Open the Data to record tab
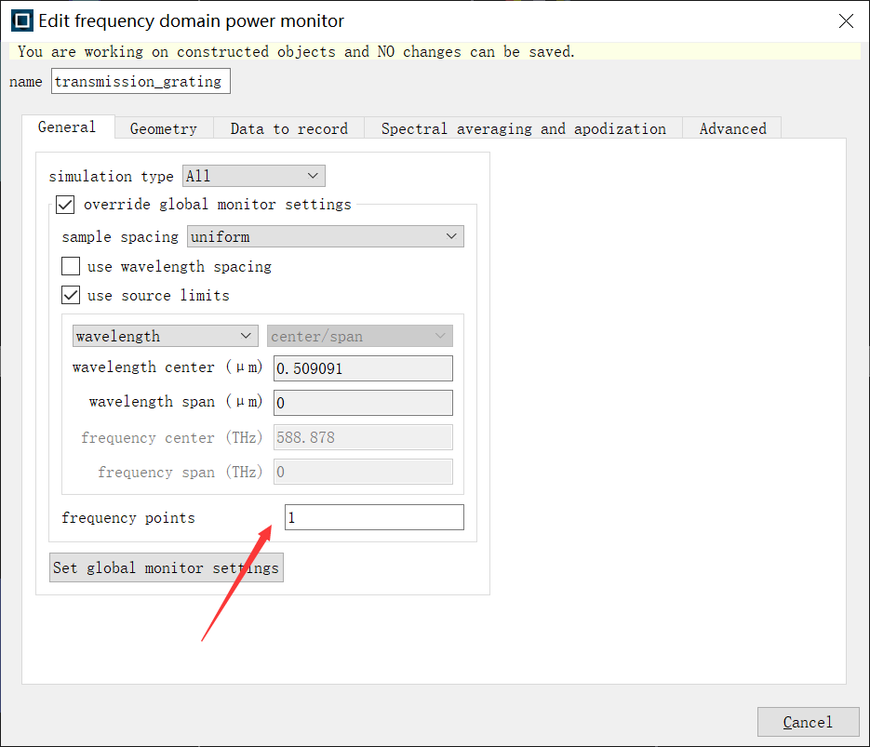The height and width of the screenshot is (747, 870). pyautogui.click(x=289, y=128)
